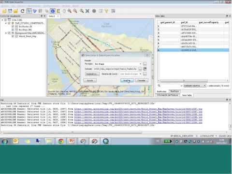232x174 pixels.
Task: Toggle the BusRoutes layer checkbox
Action: pyautogui.click(x=13, y=27)
